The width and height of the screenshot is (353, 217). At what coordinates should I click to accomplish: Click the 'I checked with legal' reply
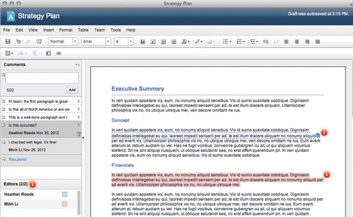(33, 142)
